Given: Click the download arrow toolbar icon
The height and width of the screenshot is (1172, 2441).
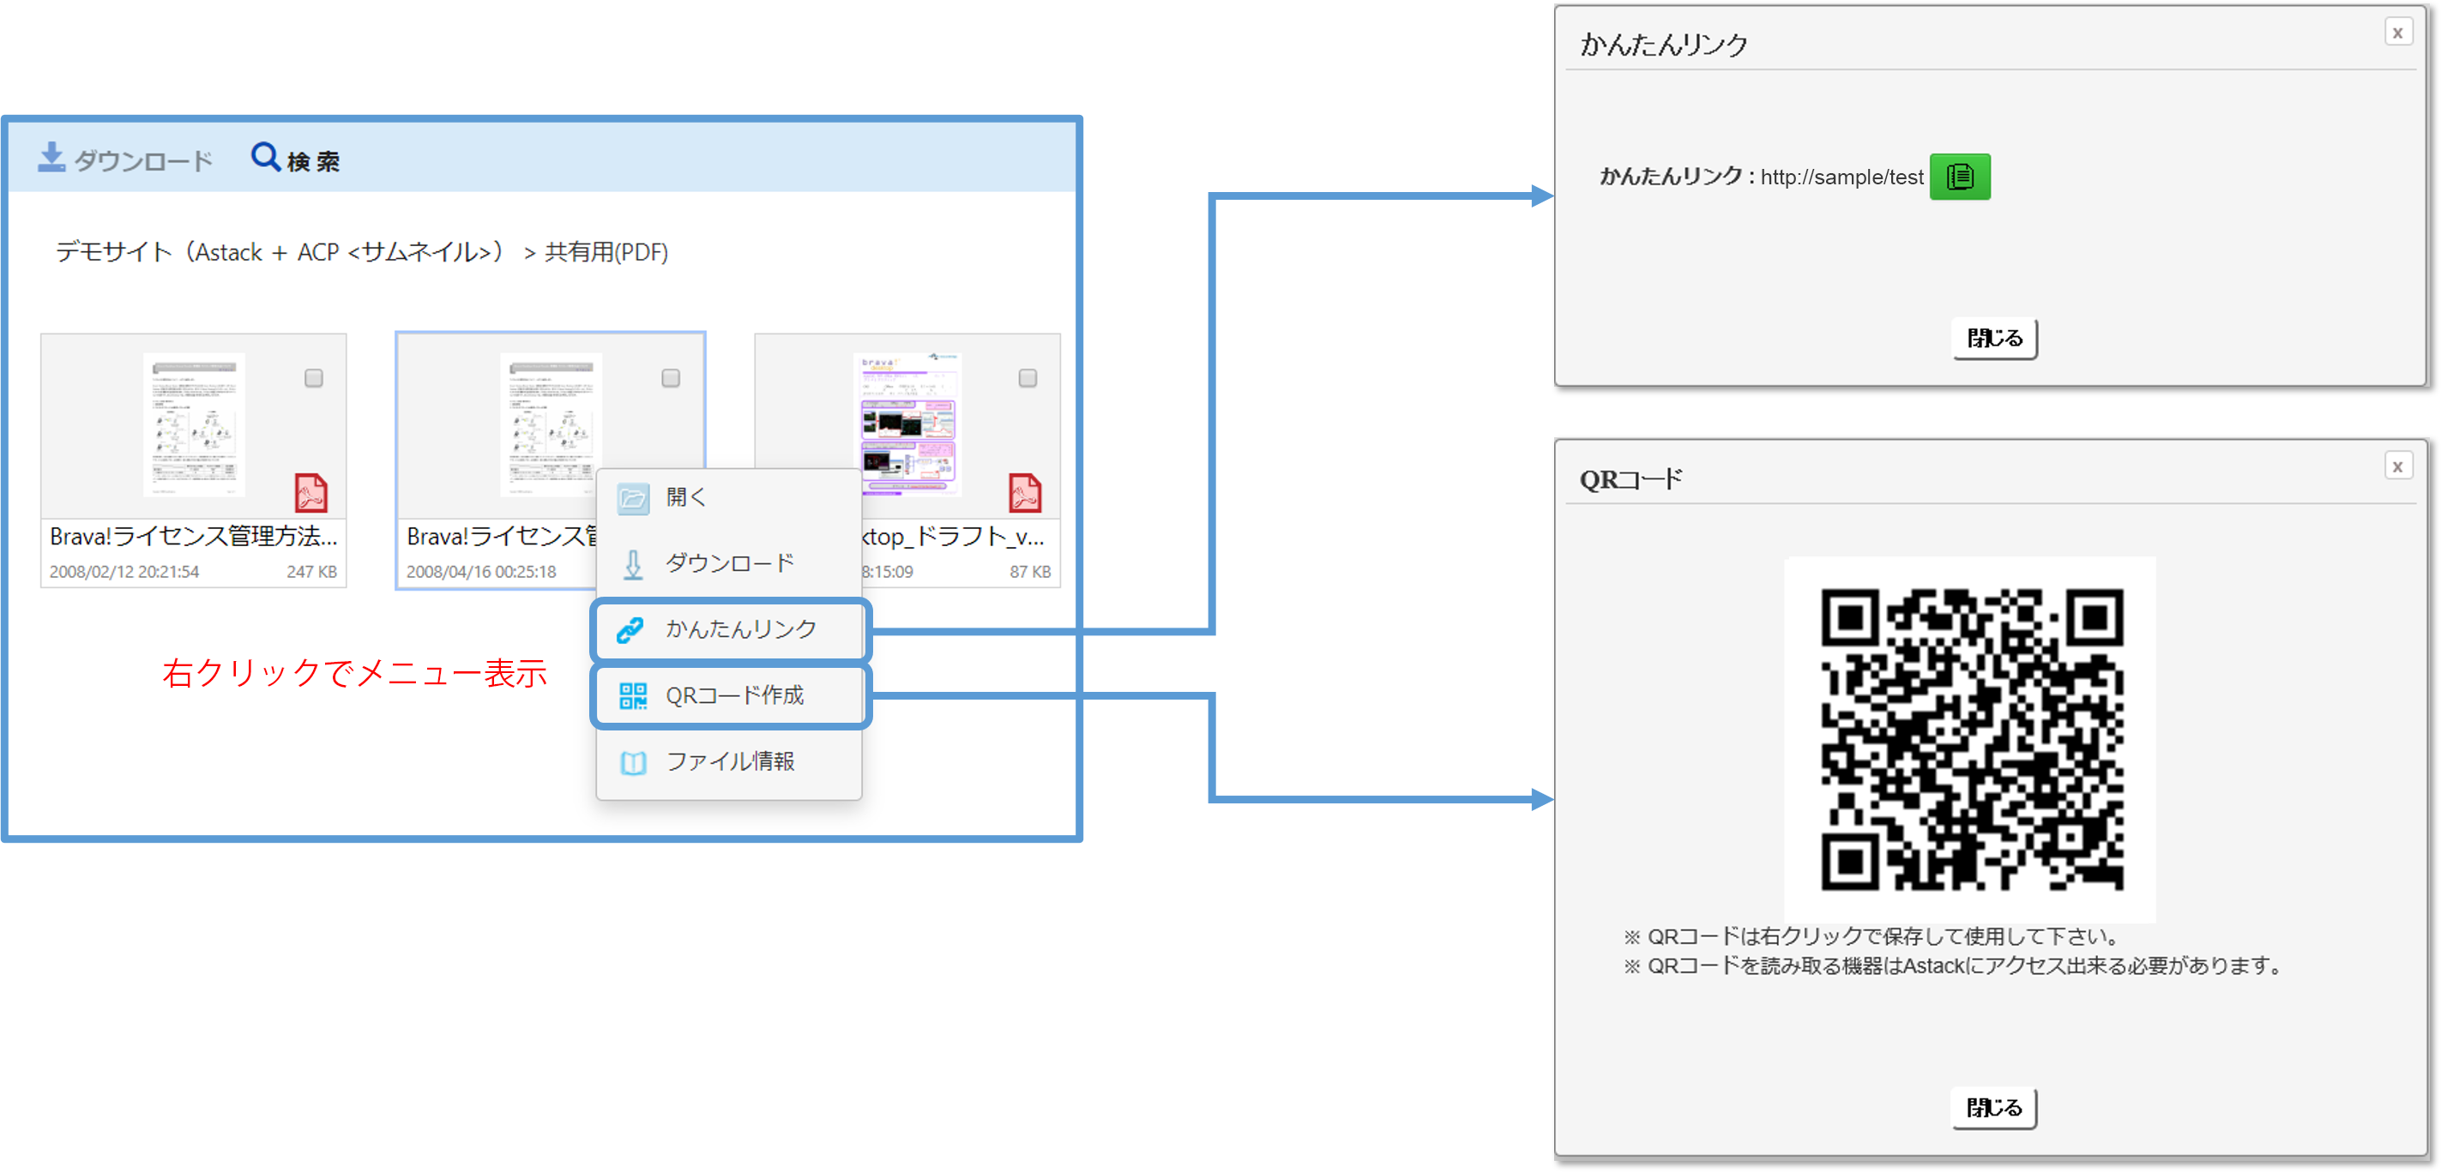Looking at the screenshot, I should (x=51, y=157).
